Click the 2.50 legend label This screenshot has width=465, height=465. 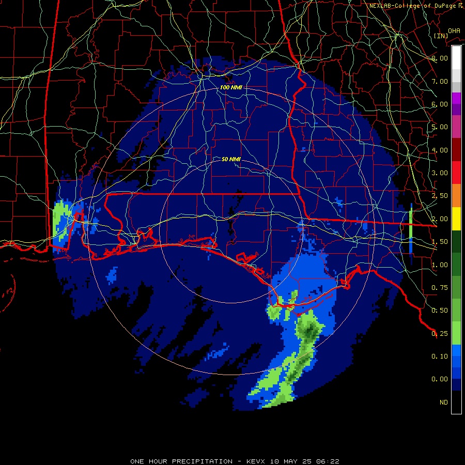click(440, 196)
